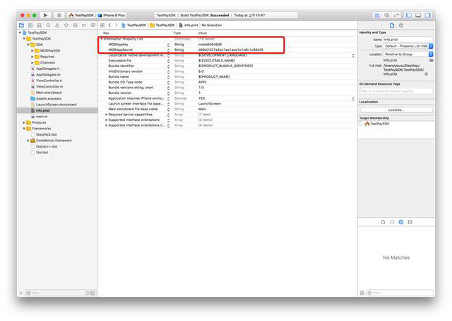Check TestPaySDK target membership box

point(361,124)
